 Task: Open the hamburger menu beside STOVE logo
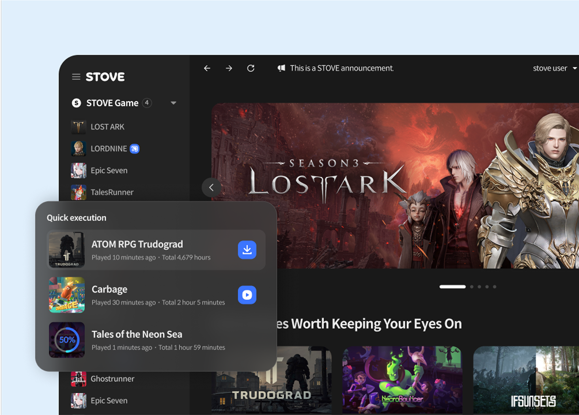tap(76, 77)
